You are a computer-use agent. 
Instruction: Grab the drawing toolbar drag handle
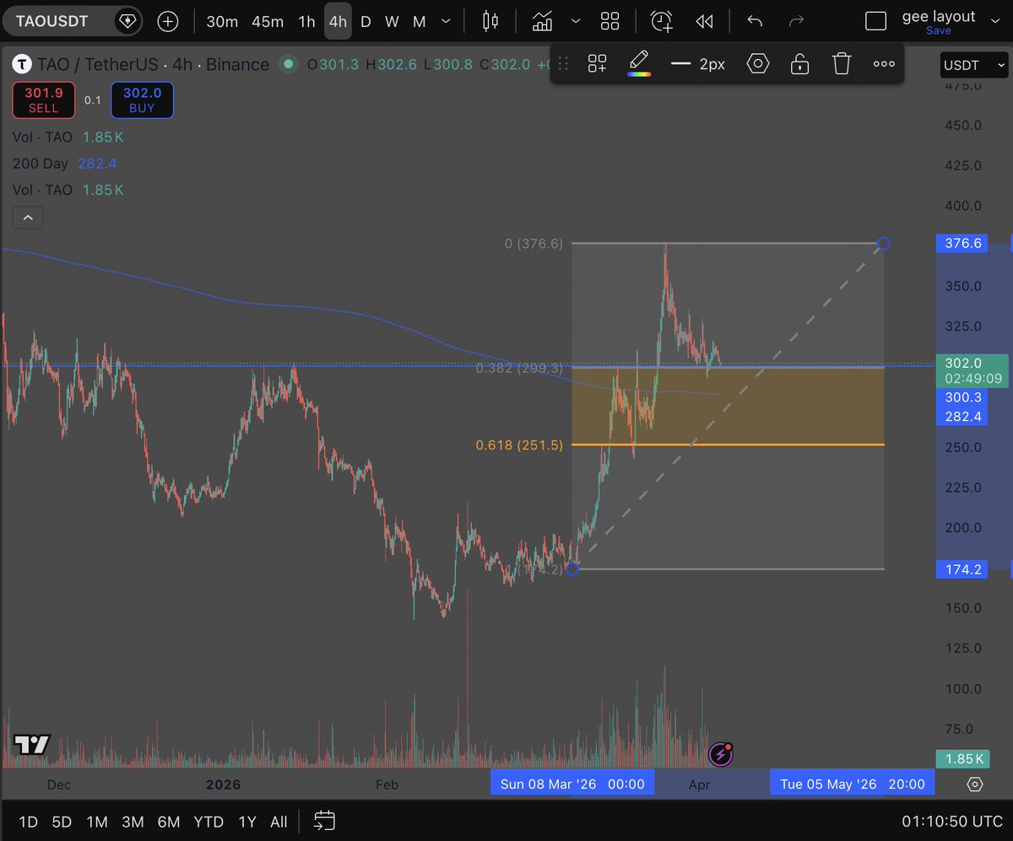[563, 63]
